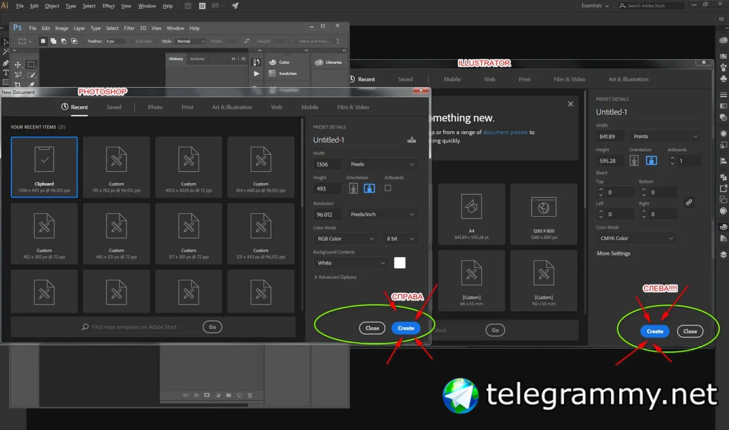
Task: Open the Illustrator Layers panel icon
Action: (723, 254)
